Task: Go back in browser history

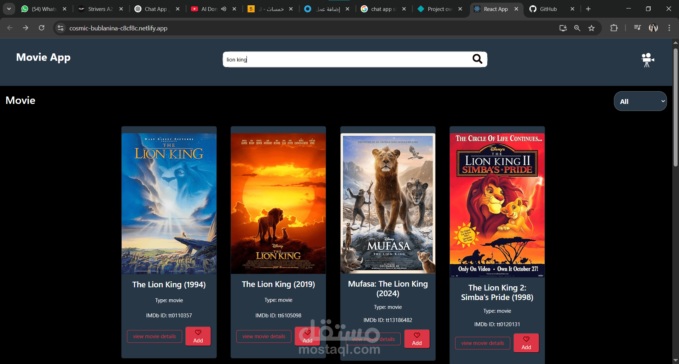Action: click(10, 28)
